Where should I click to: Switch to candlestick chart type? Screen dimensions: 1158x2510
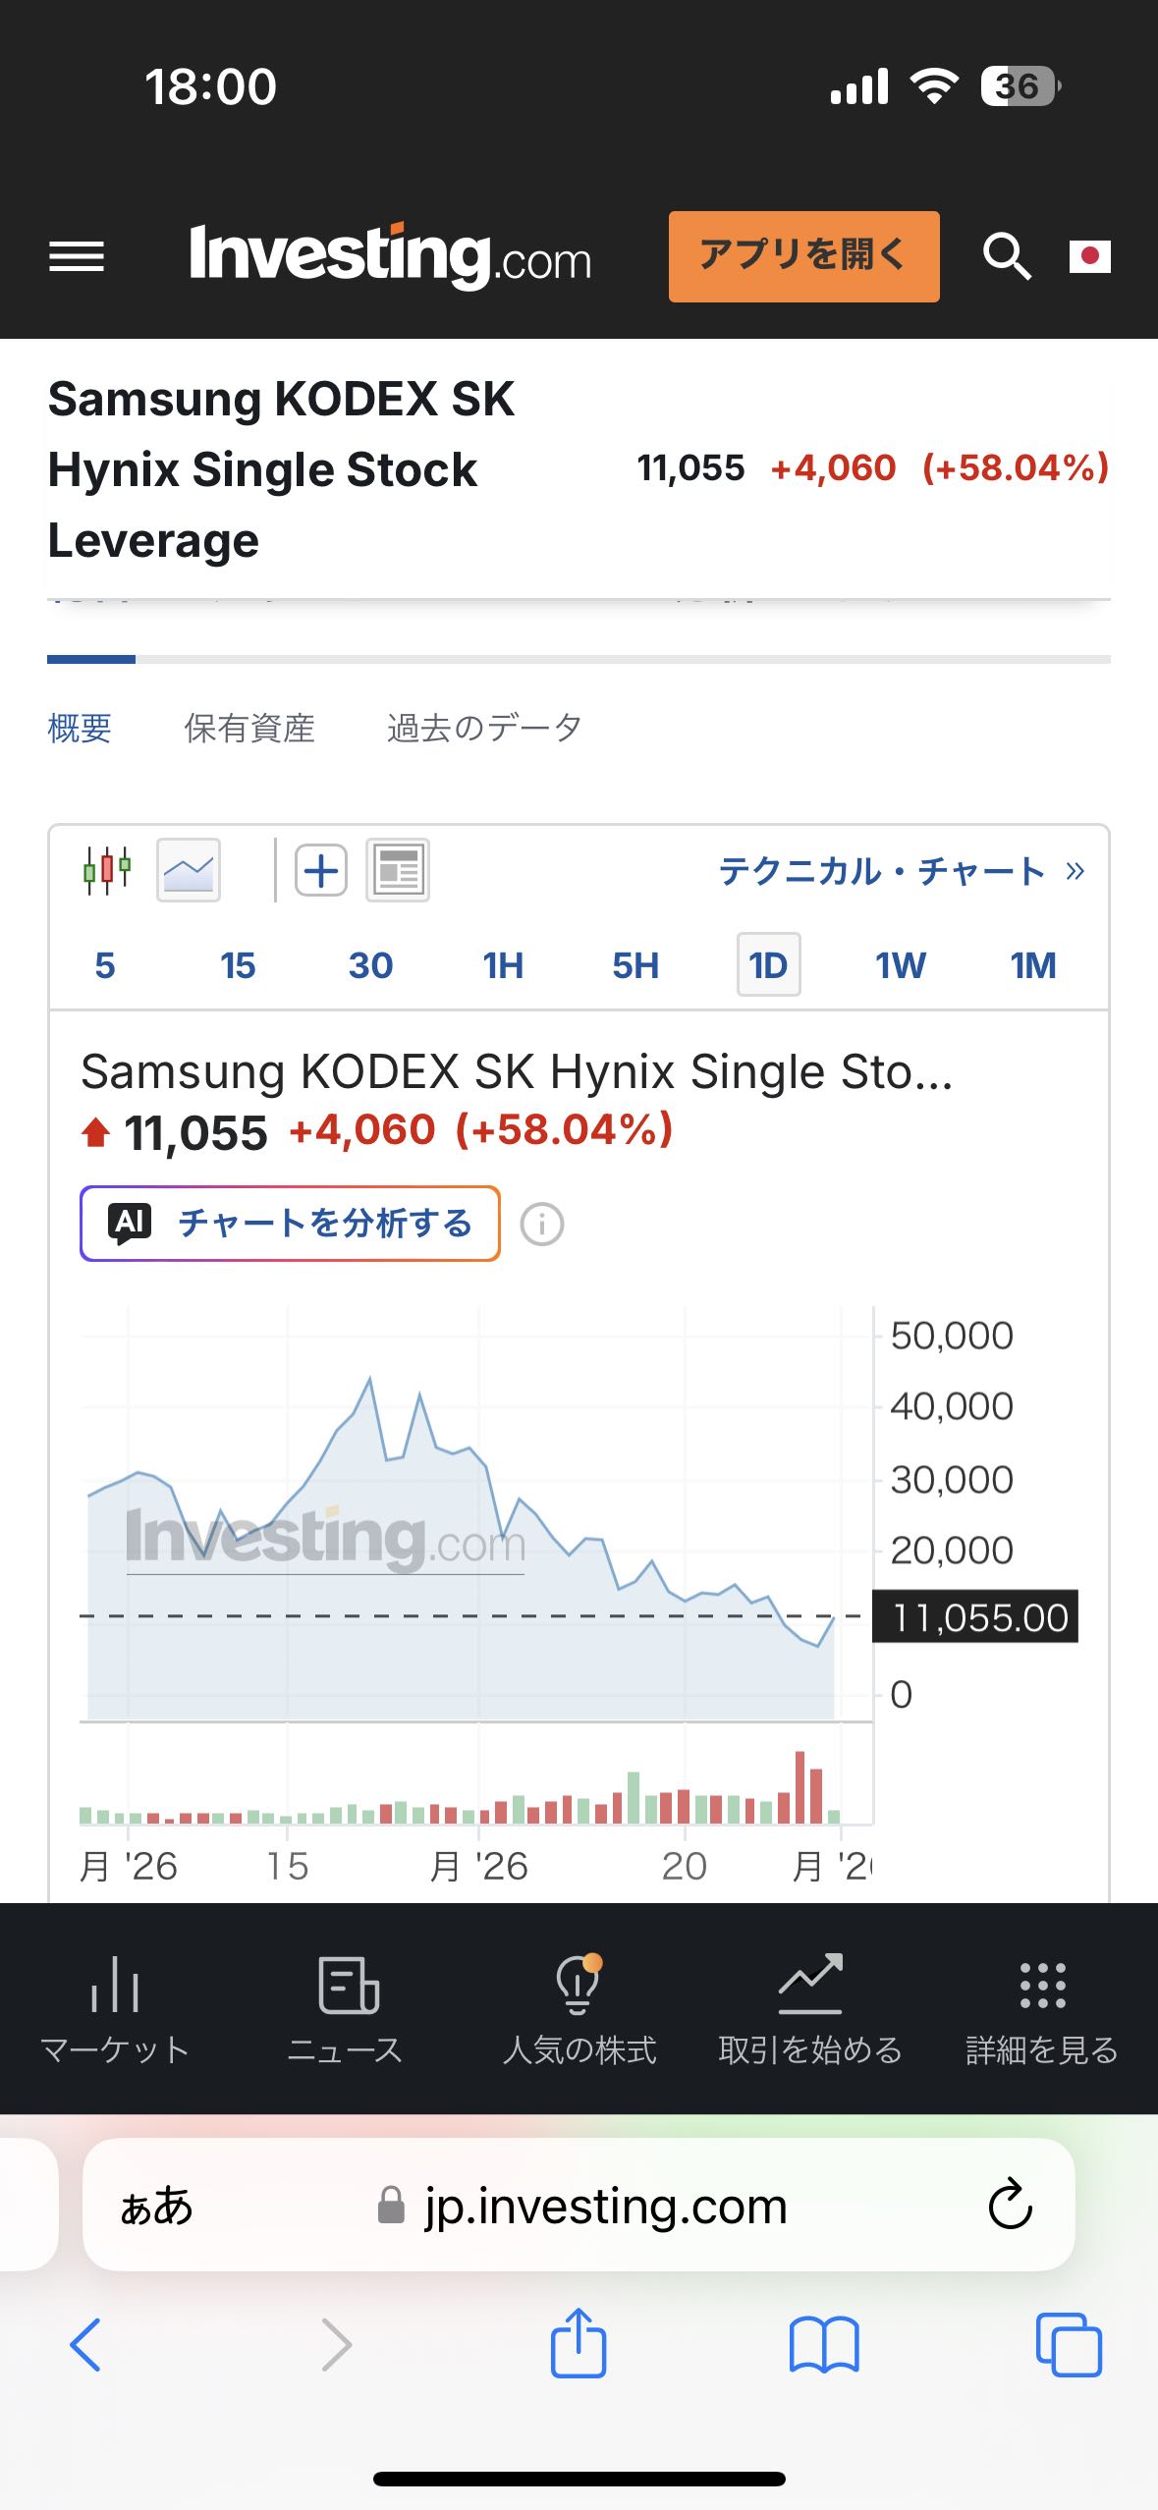(107, 870)
